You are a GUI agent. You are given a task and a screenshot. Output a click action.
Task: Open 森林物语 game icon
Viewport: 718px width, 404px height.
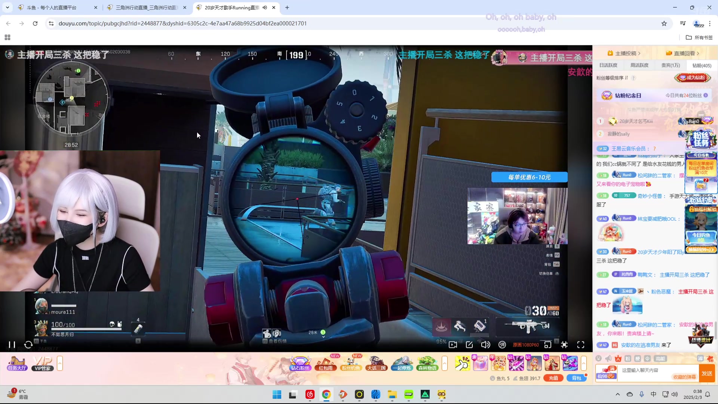(427, 363)
